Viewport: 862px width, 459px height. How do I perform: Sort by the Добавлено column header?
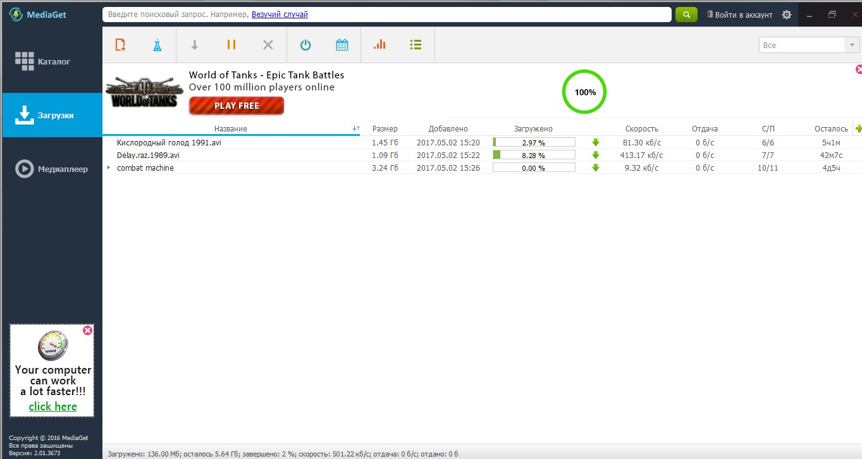(x=448, y=129)
